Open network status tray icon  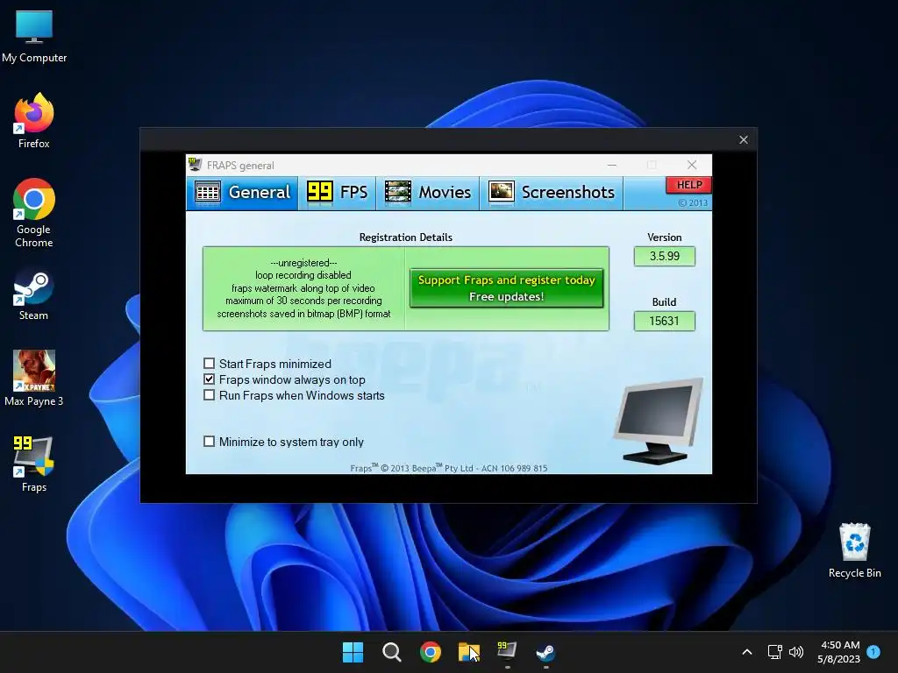point(775,652)
